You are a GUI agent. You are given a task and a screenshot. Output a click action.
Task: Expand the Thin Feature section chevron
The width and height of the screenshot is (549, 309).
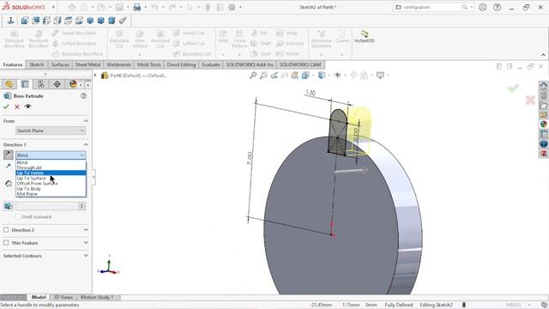(86, 243)
